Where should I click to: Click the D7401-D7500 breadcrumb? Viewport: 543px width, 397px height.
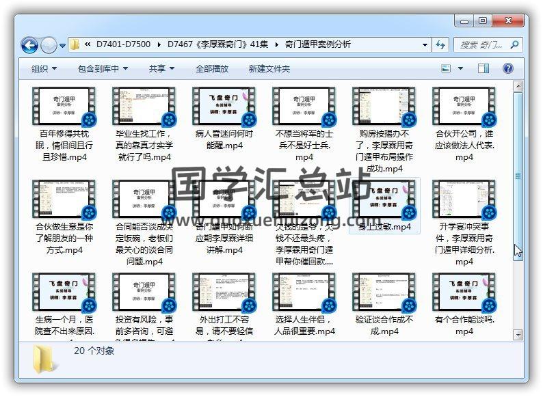point(123,44)
